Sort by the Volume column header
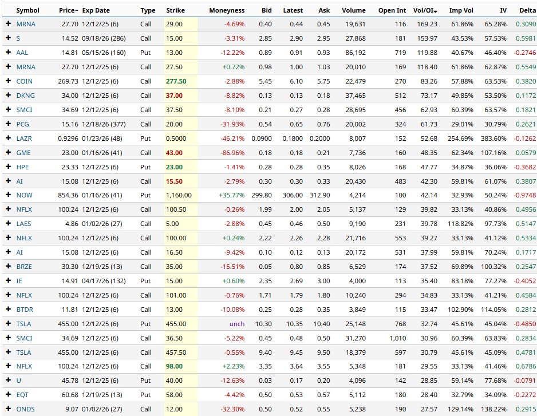This screenshot has height=416, width=537. point(354,10)
